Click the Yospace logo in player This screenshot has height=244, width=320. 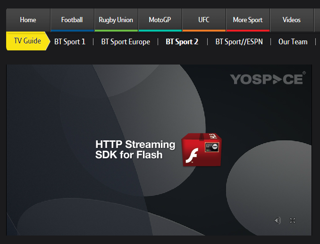pyautogui.click(x=268, y=79)
